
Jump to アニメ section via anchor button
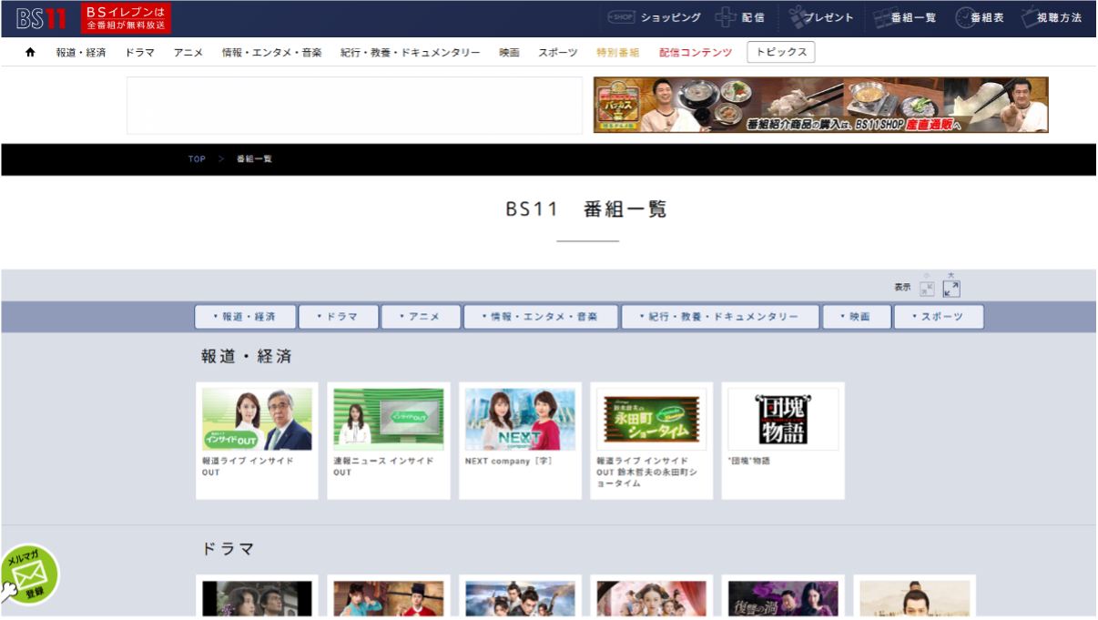[x=419, y=317]
